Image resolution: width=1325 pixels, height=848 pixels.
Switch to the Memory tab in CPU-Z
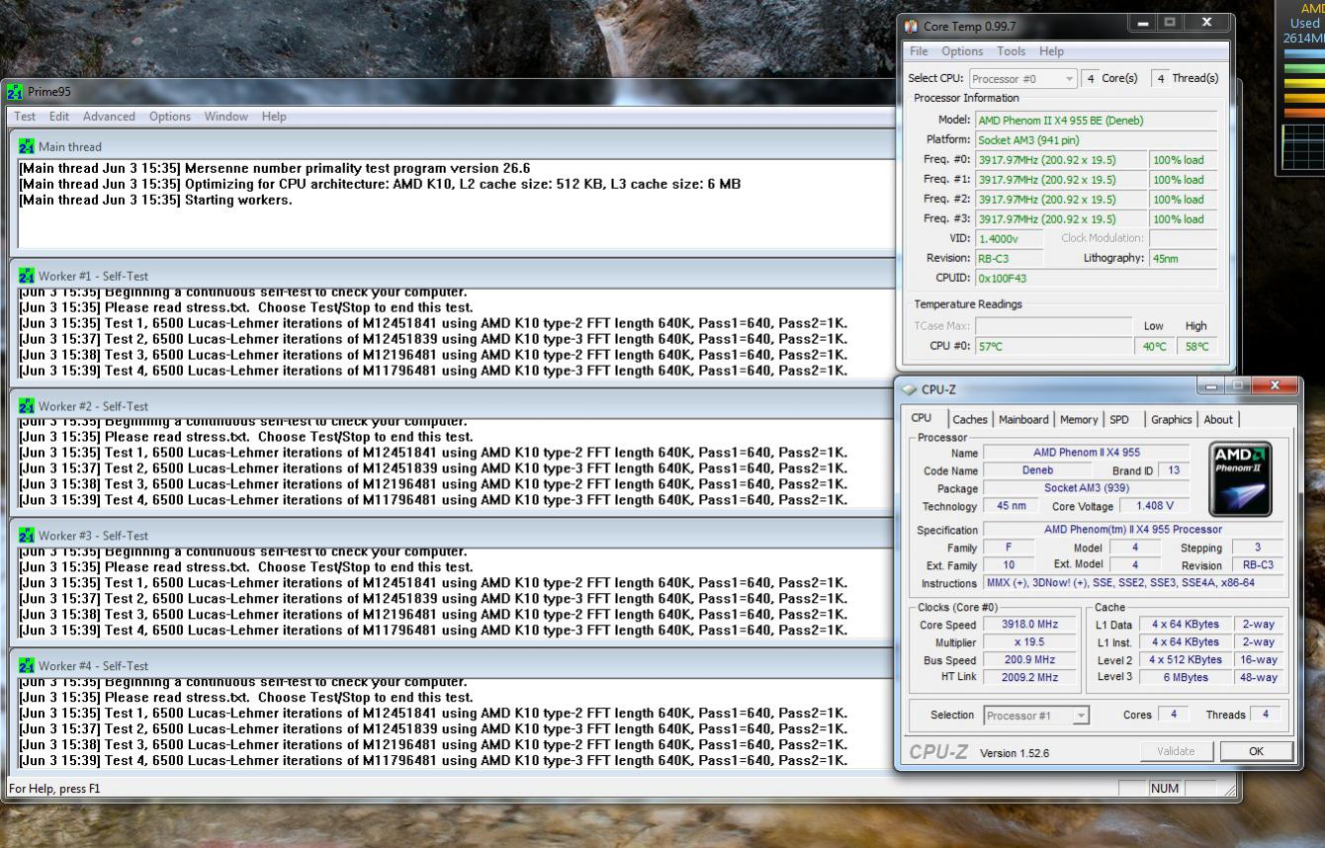click(x=1079, y=419)
